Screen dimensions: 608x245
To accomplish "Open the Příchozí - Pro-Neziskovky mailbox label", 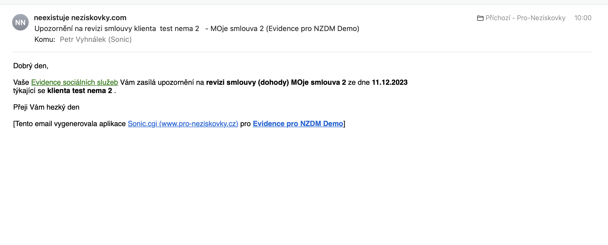I will tap(525, 18).
